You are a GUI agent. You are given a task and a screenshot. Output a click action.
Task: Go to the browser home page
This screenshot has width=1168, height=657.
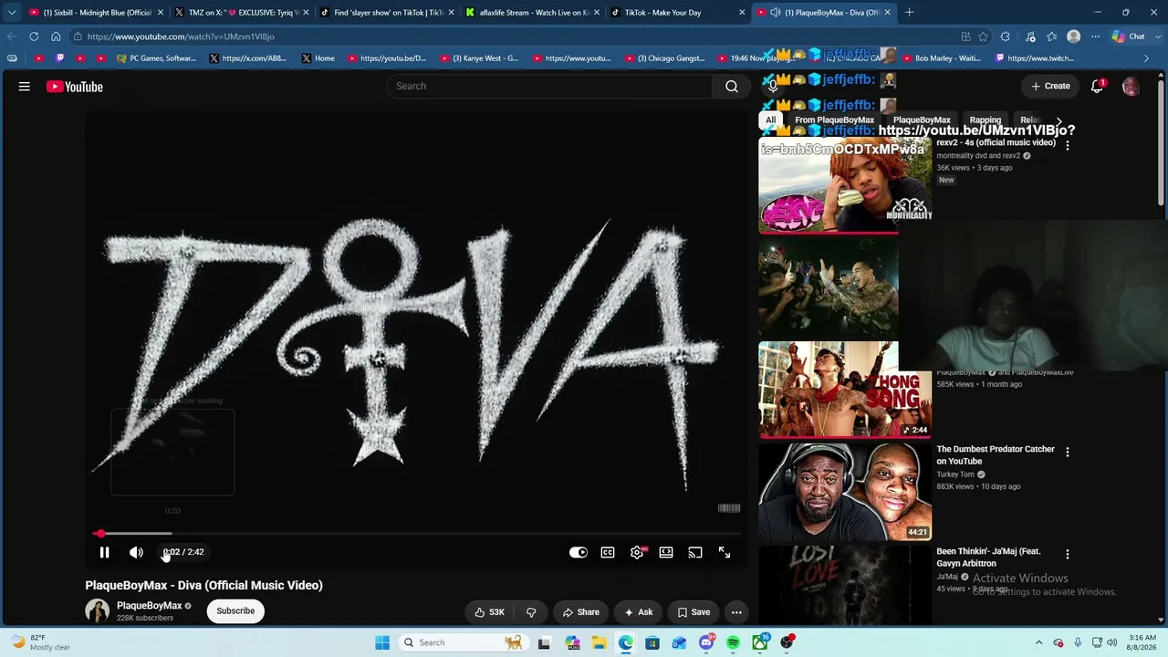click(56, 36)
